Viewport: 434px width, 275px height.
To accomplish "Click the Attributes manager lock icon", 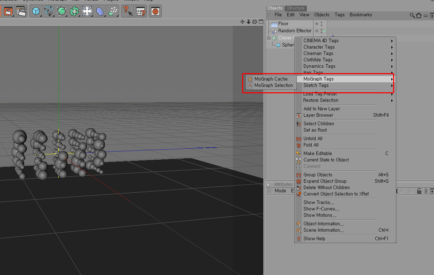I will pos(419,191).
